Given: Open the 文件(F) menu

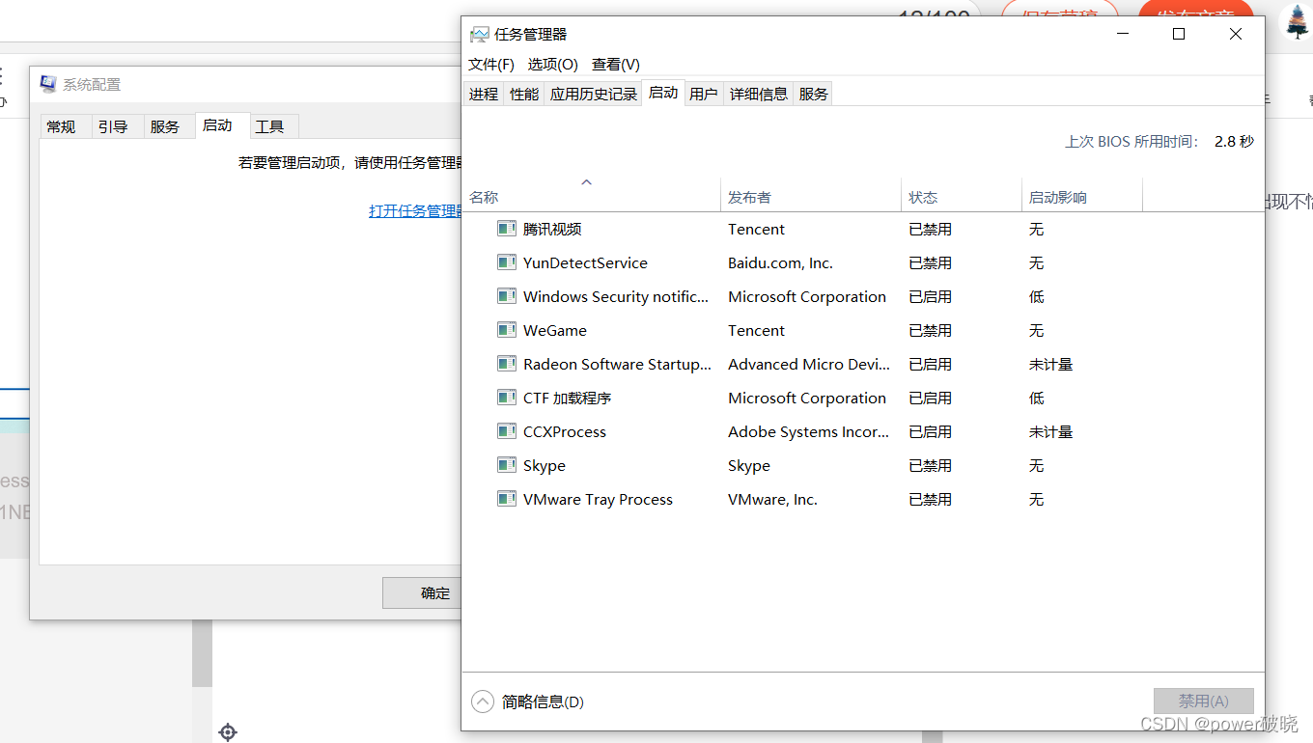Looking at the screenshot, I should tap(491, 65).
